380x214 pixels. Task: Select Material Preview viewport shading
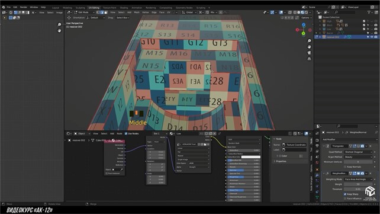pos(302,12)
